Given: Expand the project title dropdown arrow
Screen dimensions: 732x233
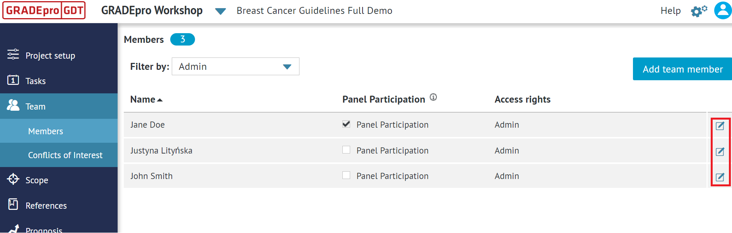Looking at the screenshot, I should tap(221, 11).
